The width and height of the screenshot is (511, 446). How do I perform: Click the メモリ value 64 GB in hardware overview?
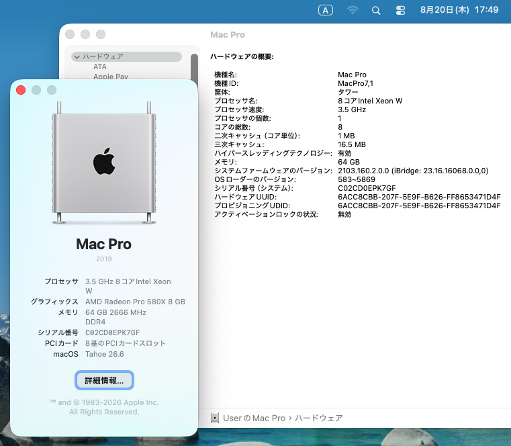point(349,162)
